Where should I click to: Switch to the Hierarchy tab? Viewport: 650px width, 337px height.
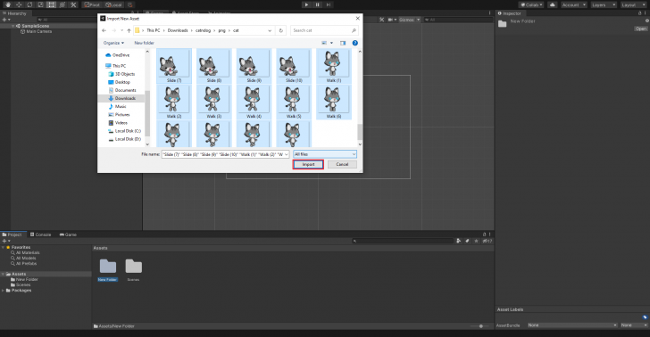(14, 13)
